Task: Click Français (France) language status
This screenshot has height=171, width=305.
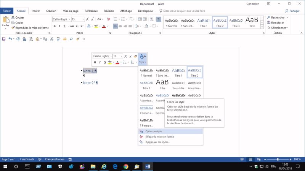Action: tap(55, 159)
